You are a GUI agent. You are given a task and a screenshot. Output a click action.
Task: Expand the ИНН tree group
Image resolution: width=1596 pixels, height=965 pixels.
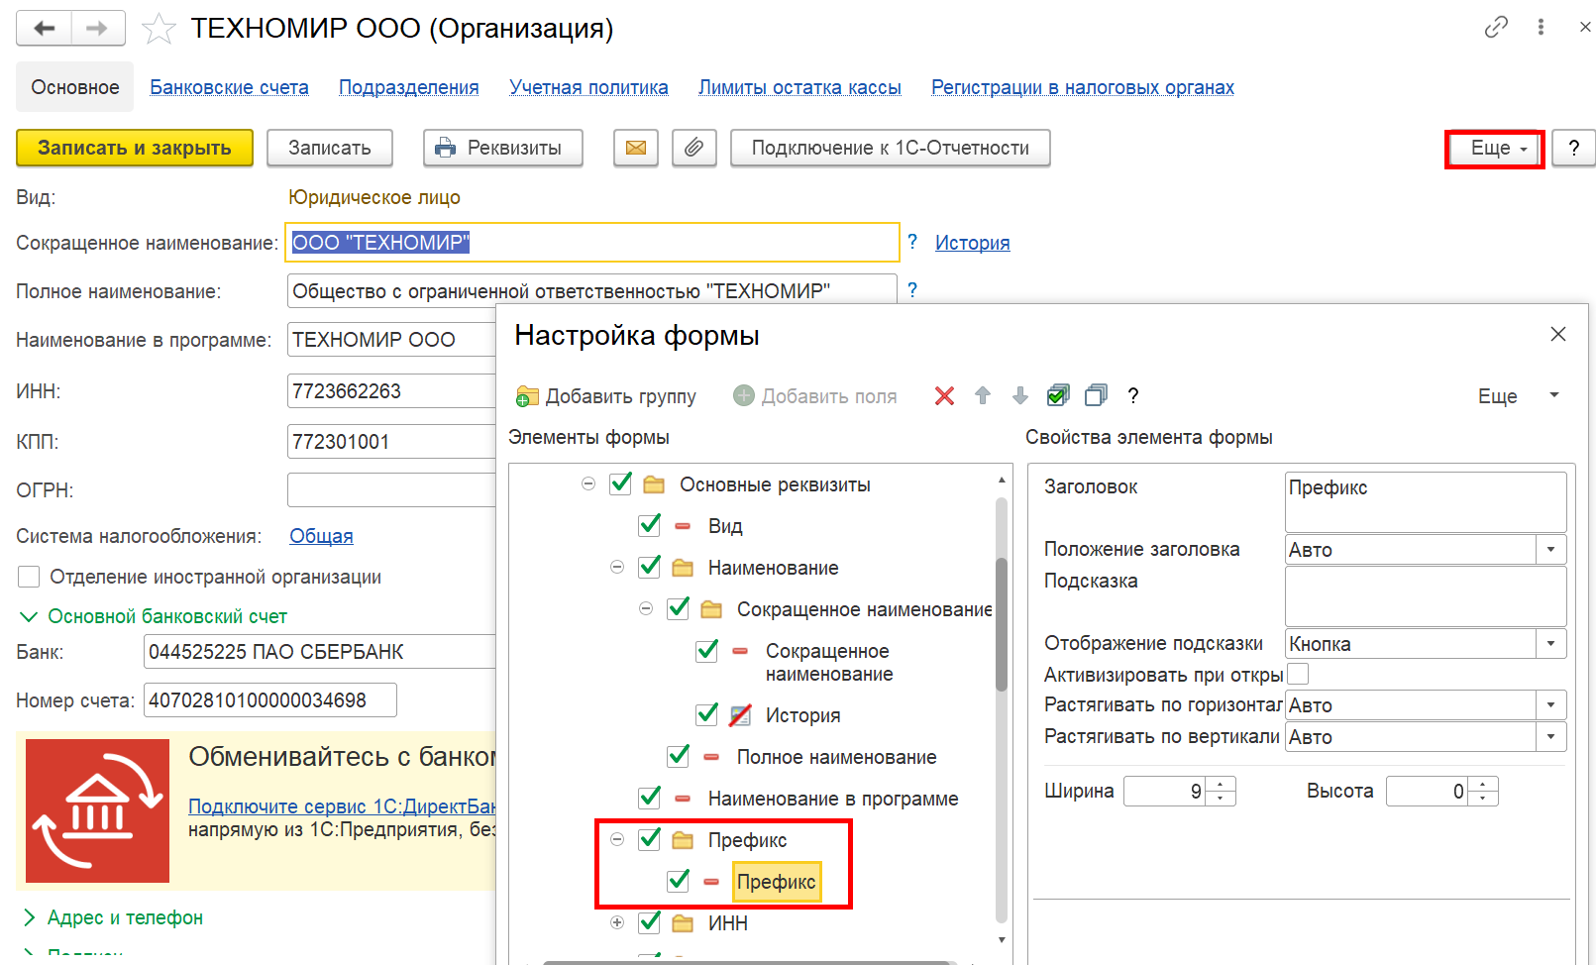click(x=617, y=922)
